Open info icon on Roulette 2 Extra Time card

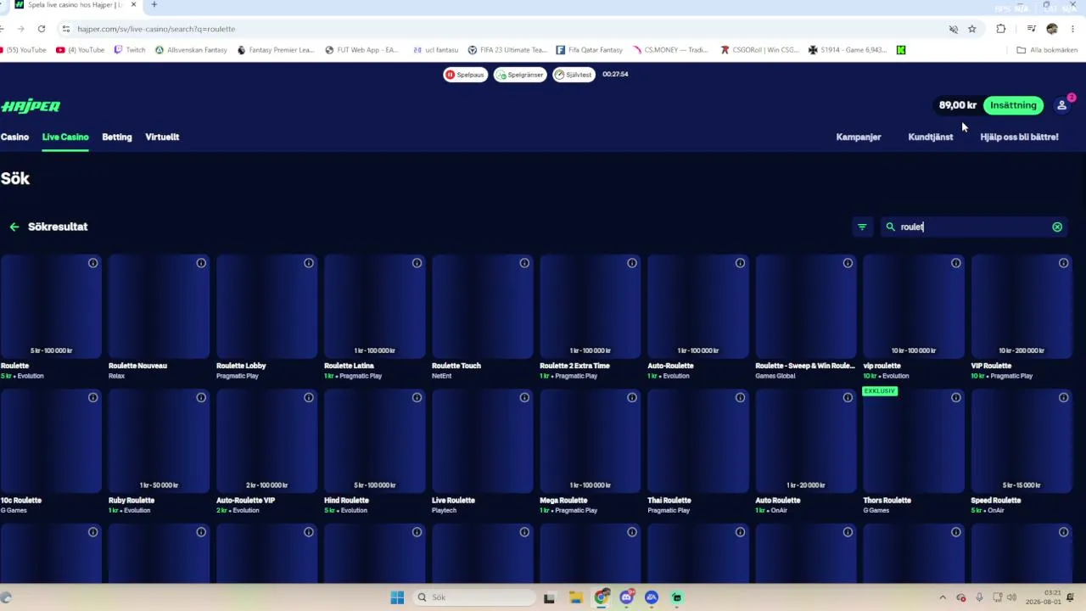click(632, 263)
